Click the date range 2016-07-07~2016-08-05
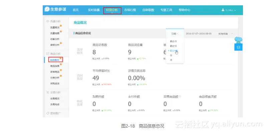The height and width of the screenshot is (132, 266). click(199, 34)
